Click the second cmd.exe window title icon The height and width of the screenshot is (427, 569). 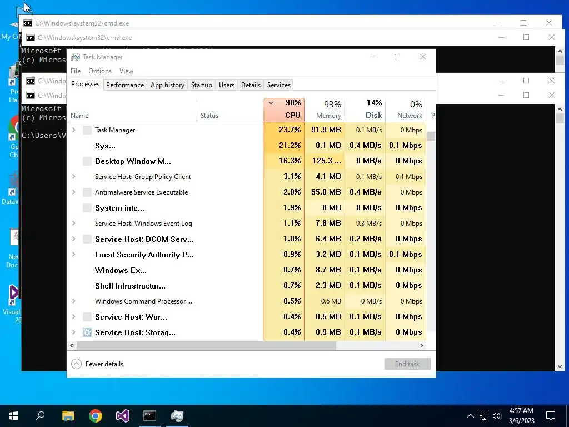[31, 38]
